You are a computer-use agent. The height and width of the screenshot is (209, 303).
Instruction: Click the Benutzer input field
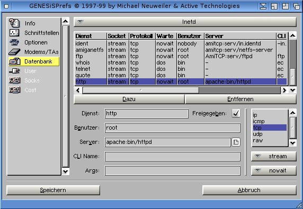point(172,128)
